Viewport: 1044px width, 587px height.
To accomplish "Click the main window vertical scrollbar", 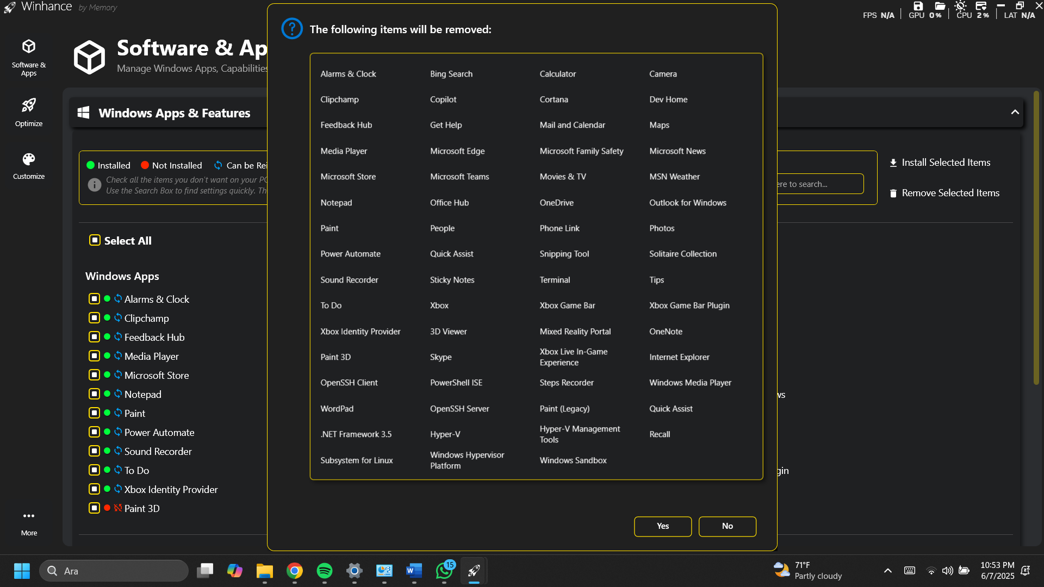I will pyautogui.click(x=1036, y=238).
